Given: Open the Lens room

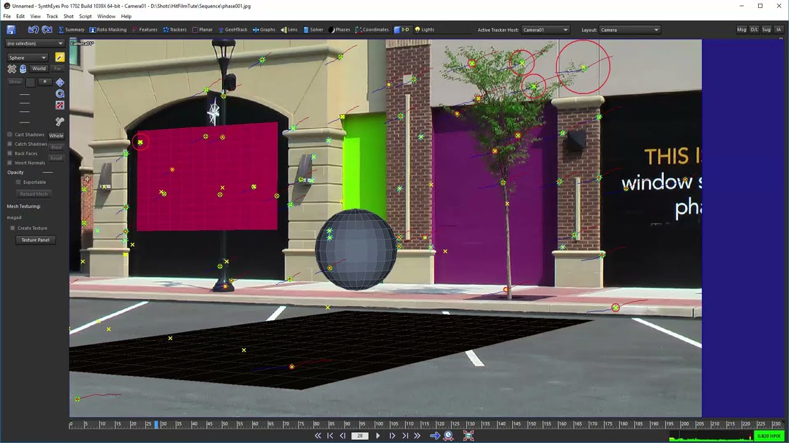Looking at the screenshot, I should point(289,30).
